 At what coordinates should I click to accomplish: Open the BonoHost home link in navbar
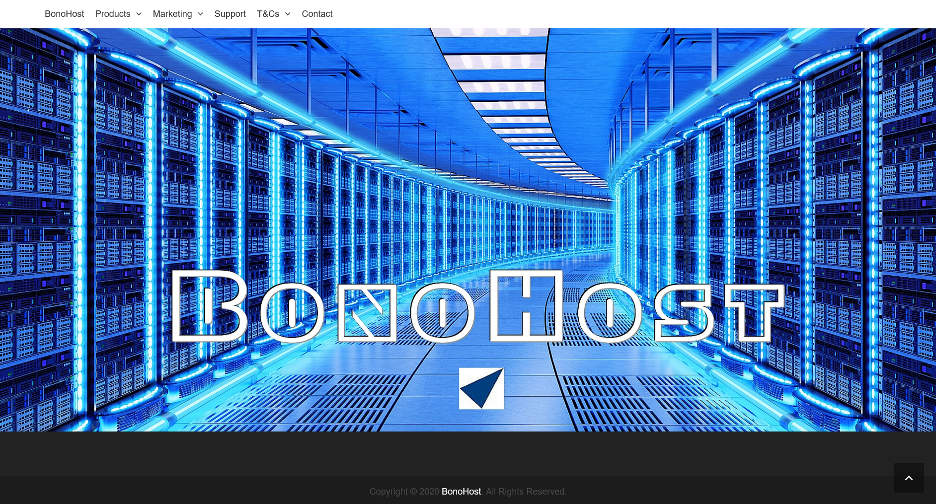click(64, 14)
